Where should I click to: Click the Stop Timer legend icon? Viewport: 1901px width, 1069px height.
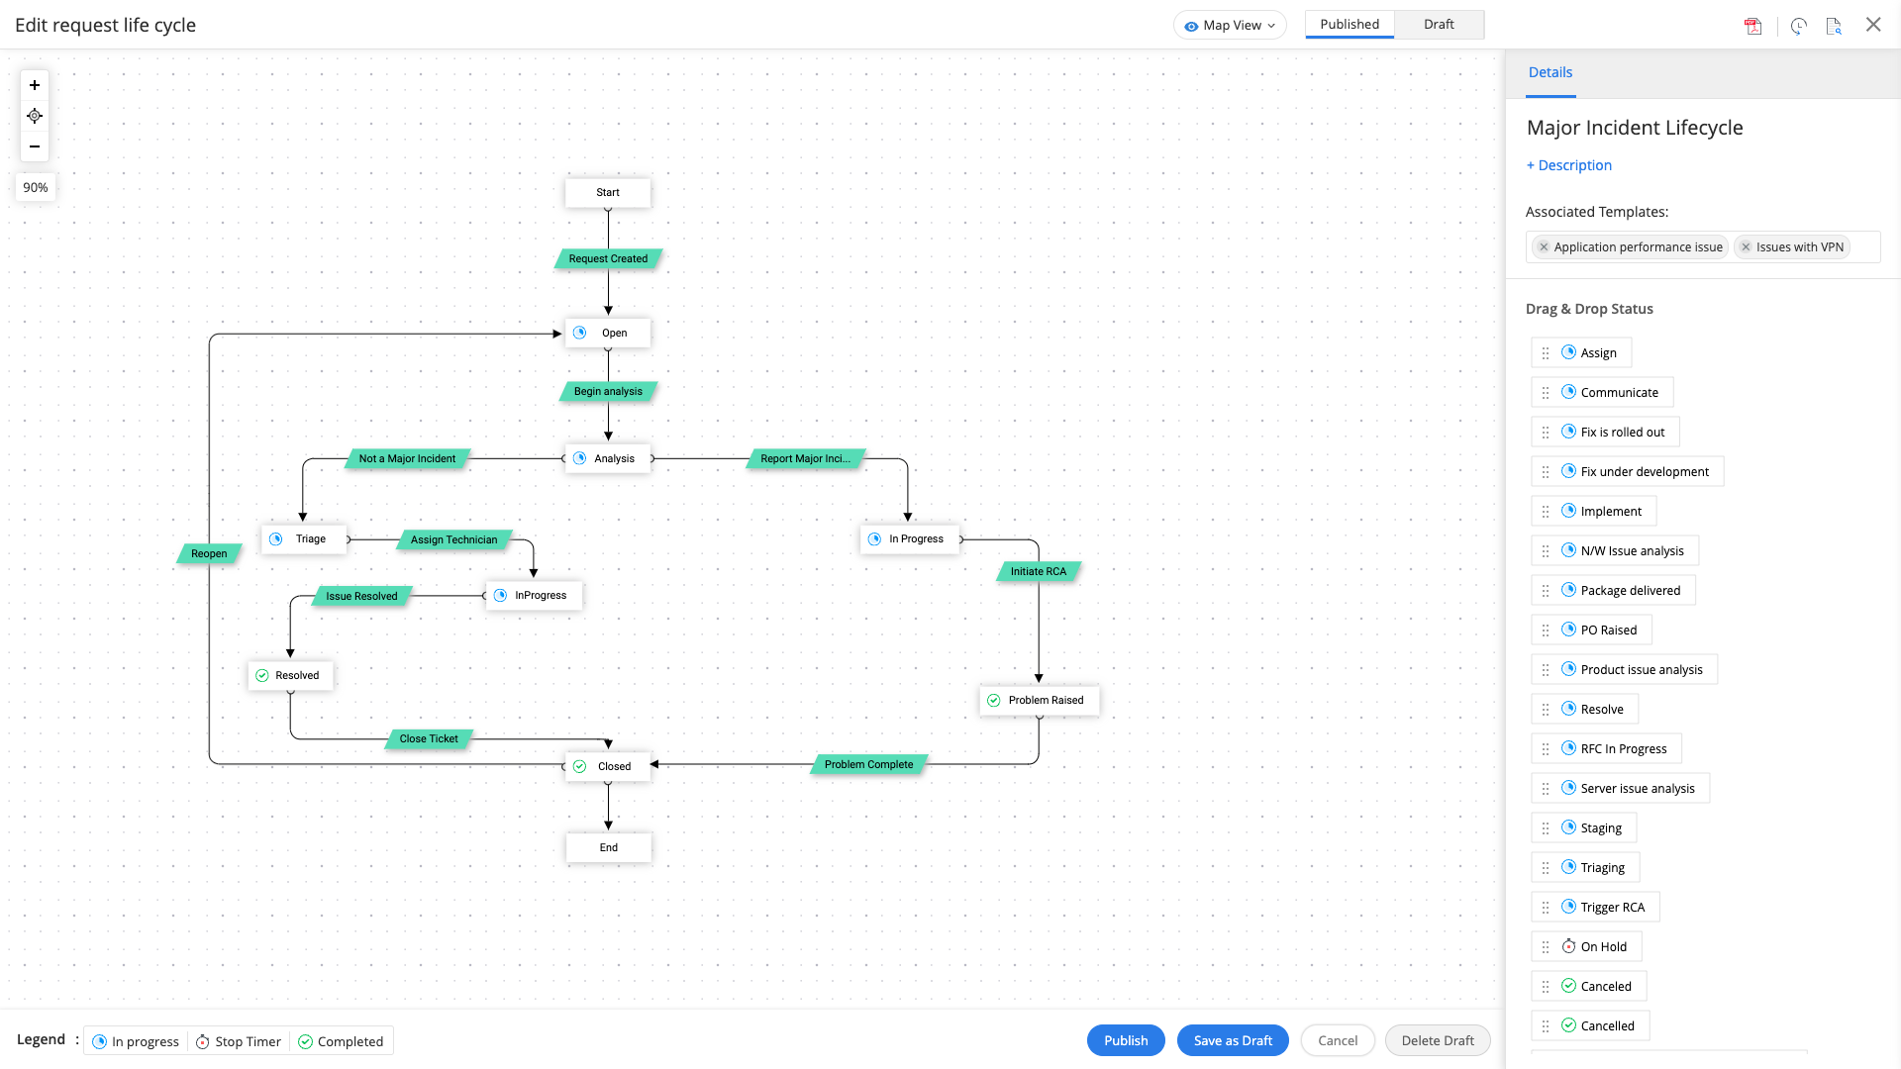(x=201, y=1040)
